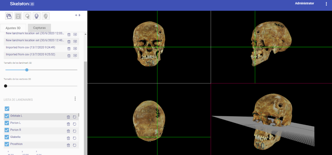This screenshot has width=332, height=155.
Task: Load the Imported from csv 9:24:49 set
Action: click(30, 48)
